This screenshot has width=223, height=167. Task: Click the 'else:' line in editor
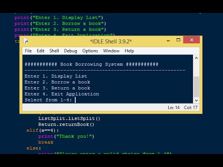(x=34, y=148)
